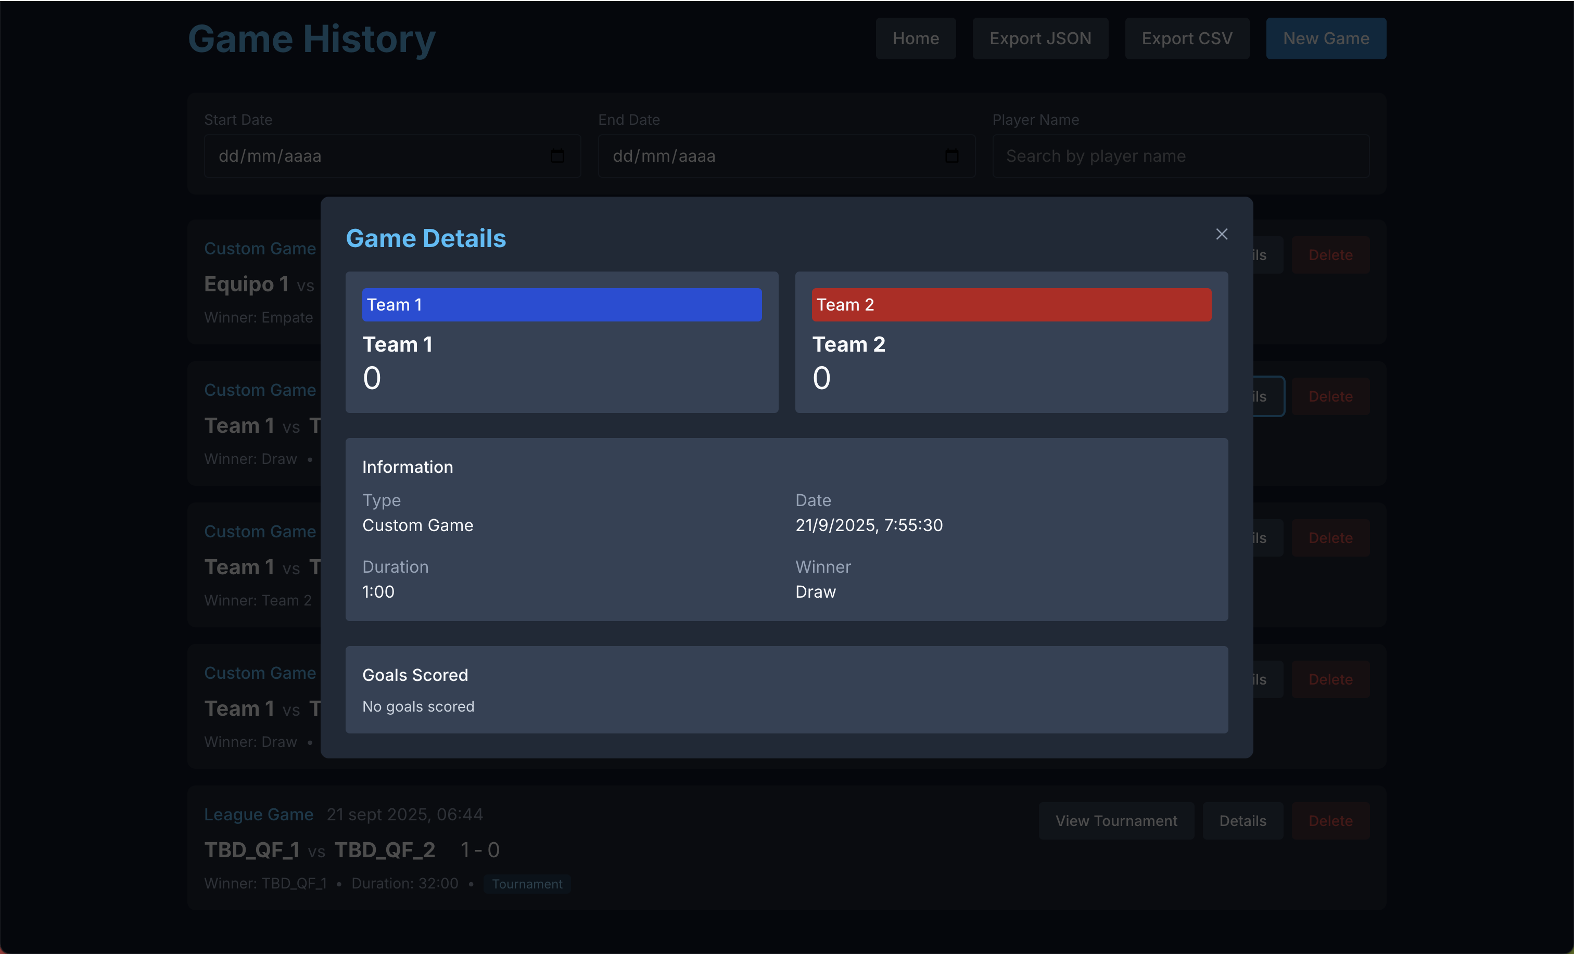Open View Tournament for league game
Image resolution: width=1574 pixels, height=954 pixels.
[1115, 820]
